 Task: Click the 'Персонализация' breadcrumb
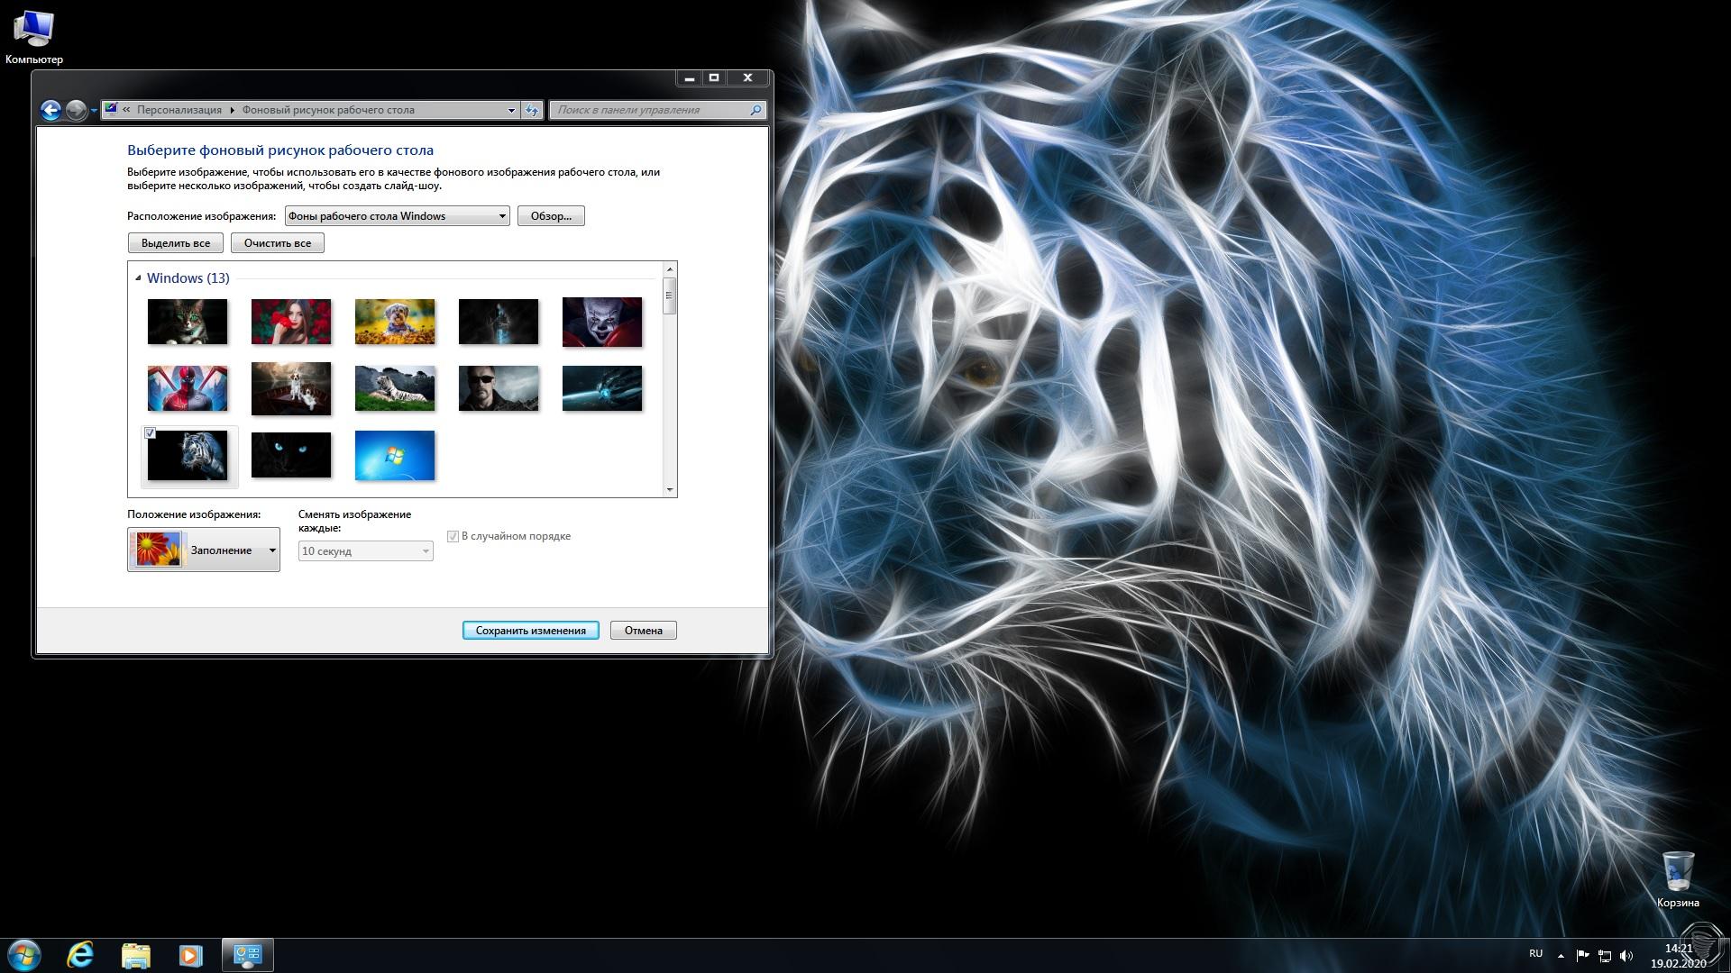coord(179,110)
